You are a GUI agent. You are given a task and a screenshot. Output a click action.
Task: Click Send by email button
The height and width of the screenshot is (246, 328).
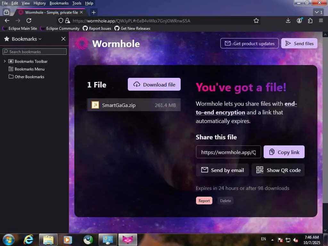pos(222,170)
